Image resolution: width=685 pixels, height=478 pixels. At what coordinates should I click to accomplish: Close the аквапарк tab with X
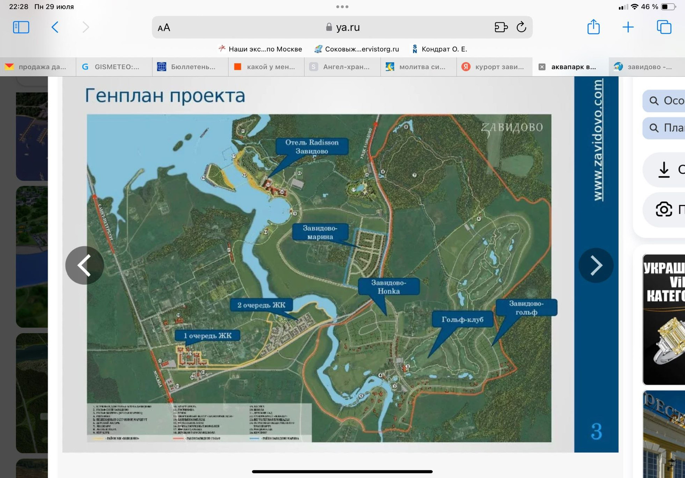542,67
